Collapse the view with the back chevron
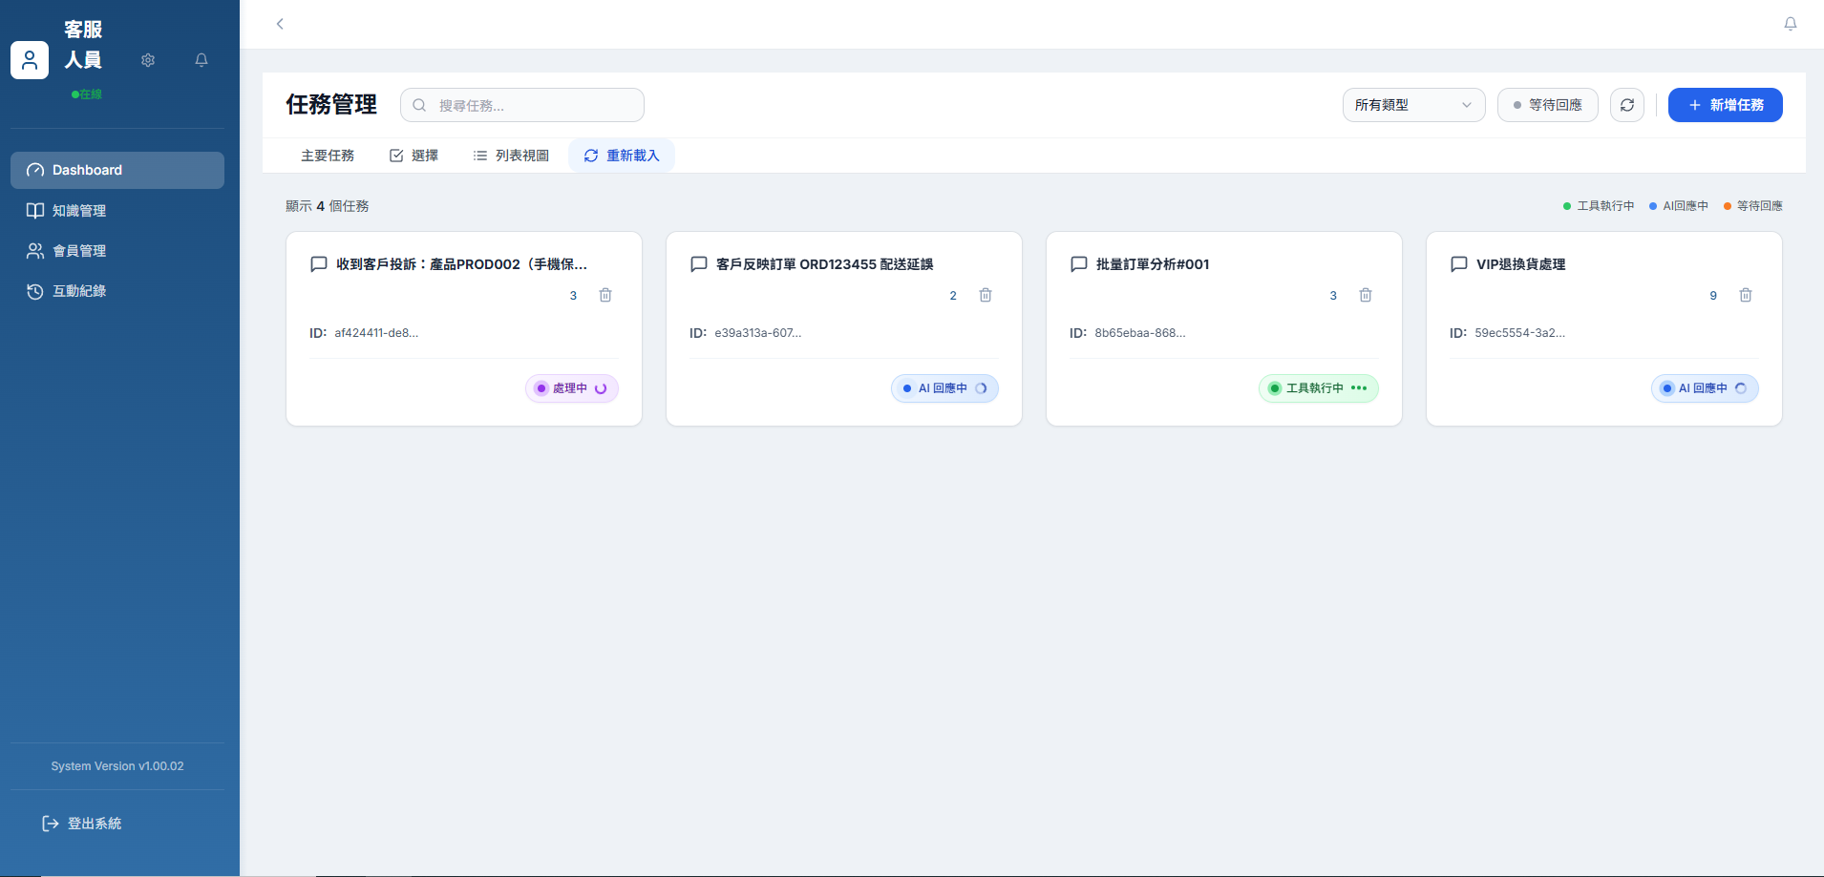Image resolution: width=1824 pixels, height=877 pixels. [x=280, y=24]
